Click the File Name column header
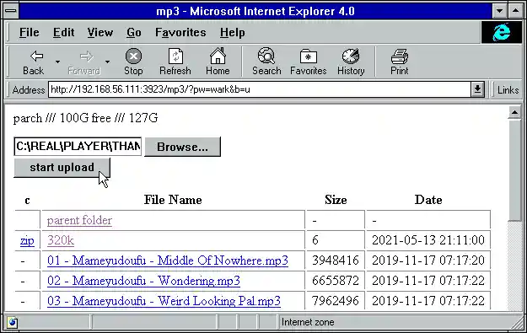The image size is (527, 333). click(173, 200)
